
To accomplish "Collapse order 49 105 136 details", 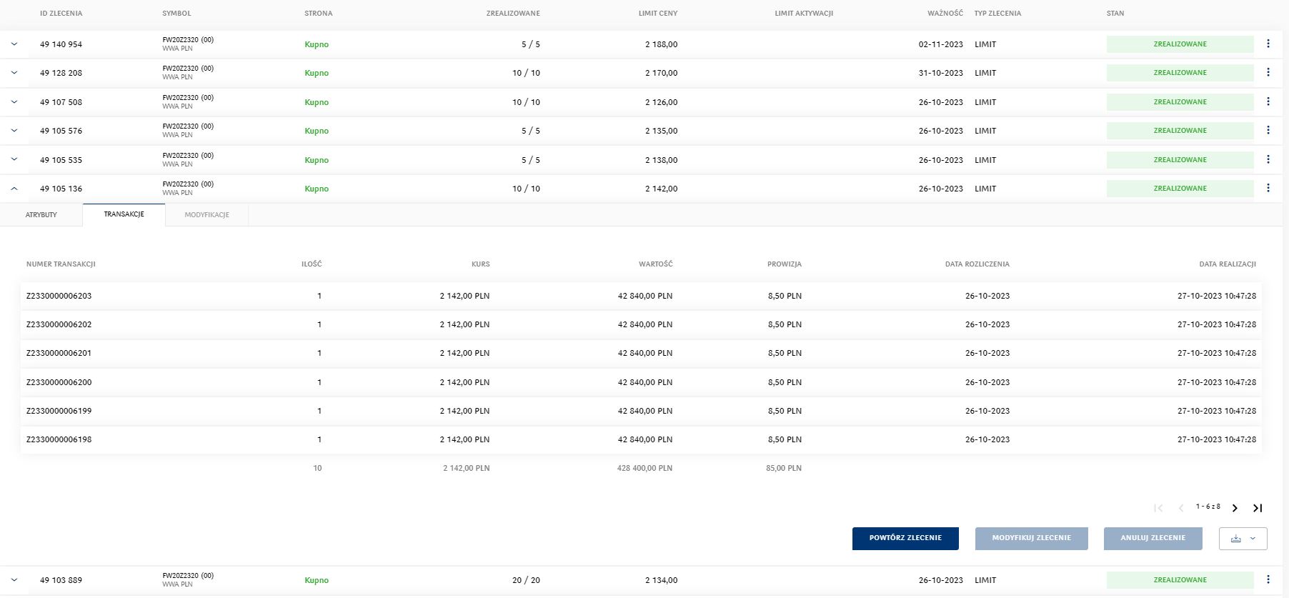I will click(14, 189).
